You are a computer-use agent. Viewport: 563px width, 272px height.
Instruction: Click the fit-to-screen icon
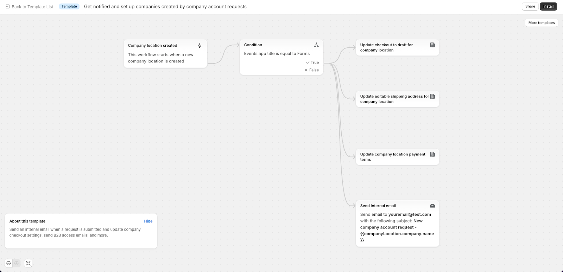pyautogui.click(x=28, y=263)
